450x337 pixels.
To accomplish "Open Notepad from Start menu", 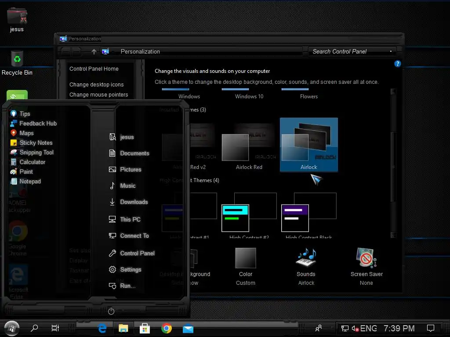I will [25, 181].
